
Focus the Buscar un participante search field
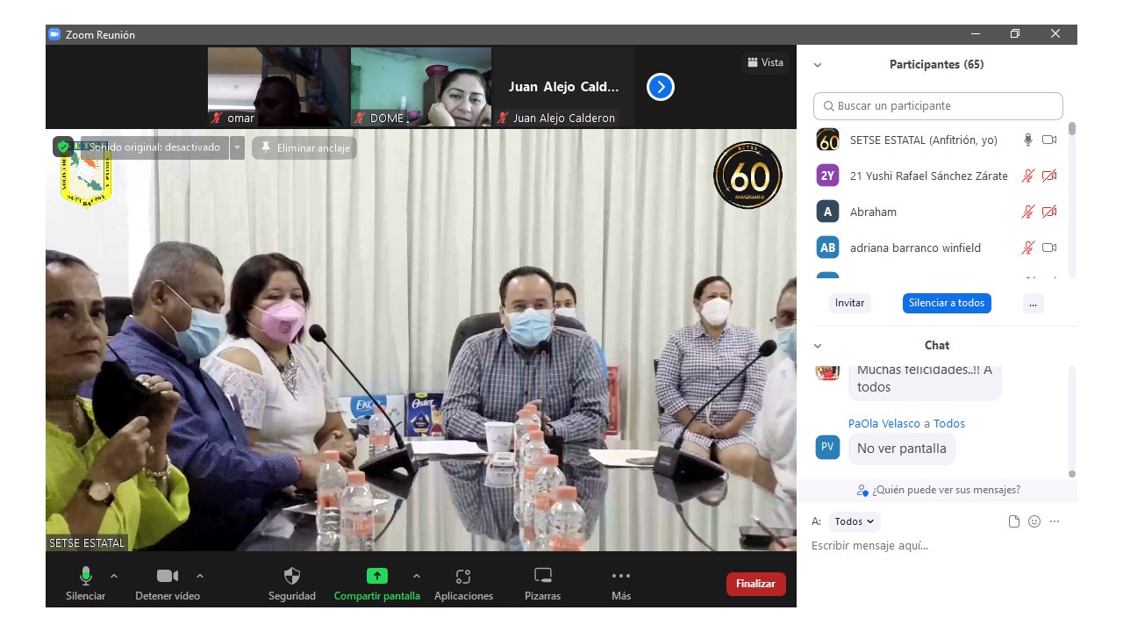pyautogui.click(x=938, y=106)
